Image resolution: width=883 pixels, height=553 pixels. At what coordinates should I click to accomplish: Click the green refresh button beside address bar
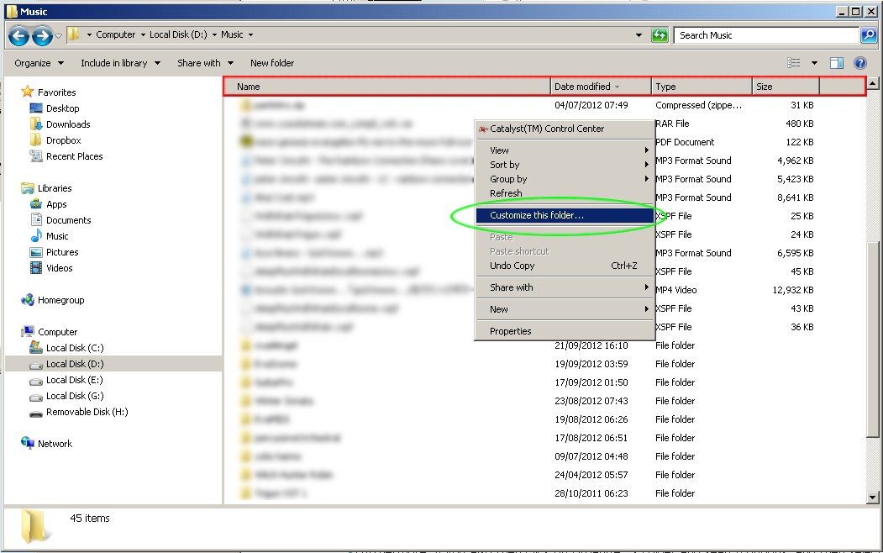point(660,35)
